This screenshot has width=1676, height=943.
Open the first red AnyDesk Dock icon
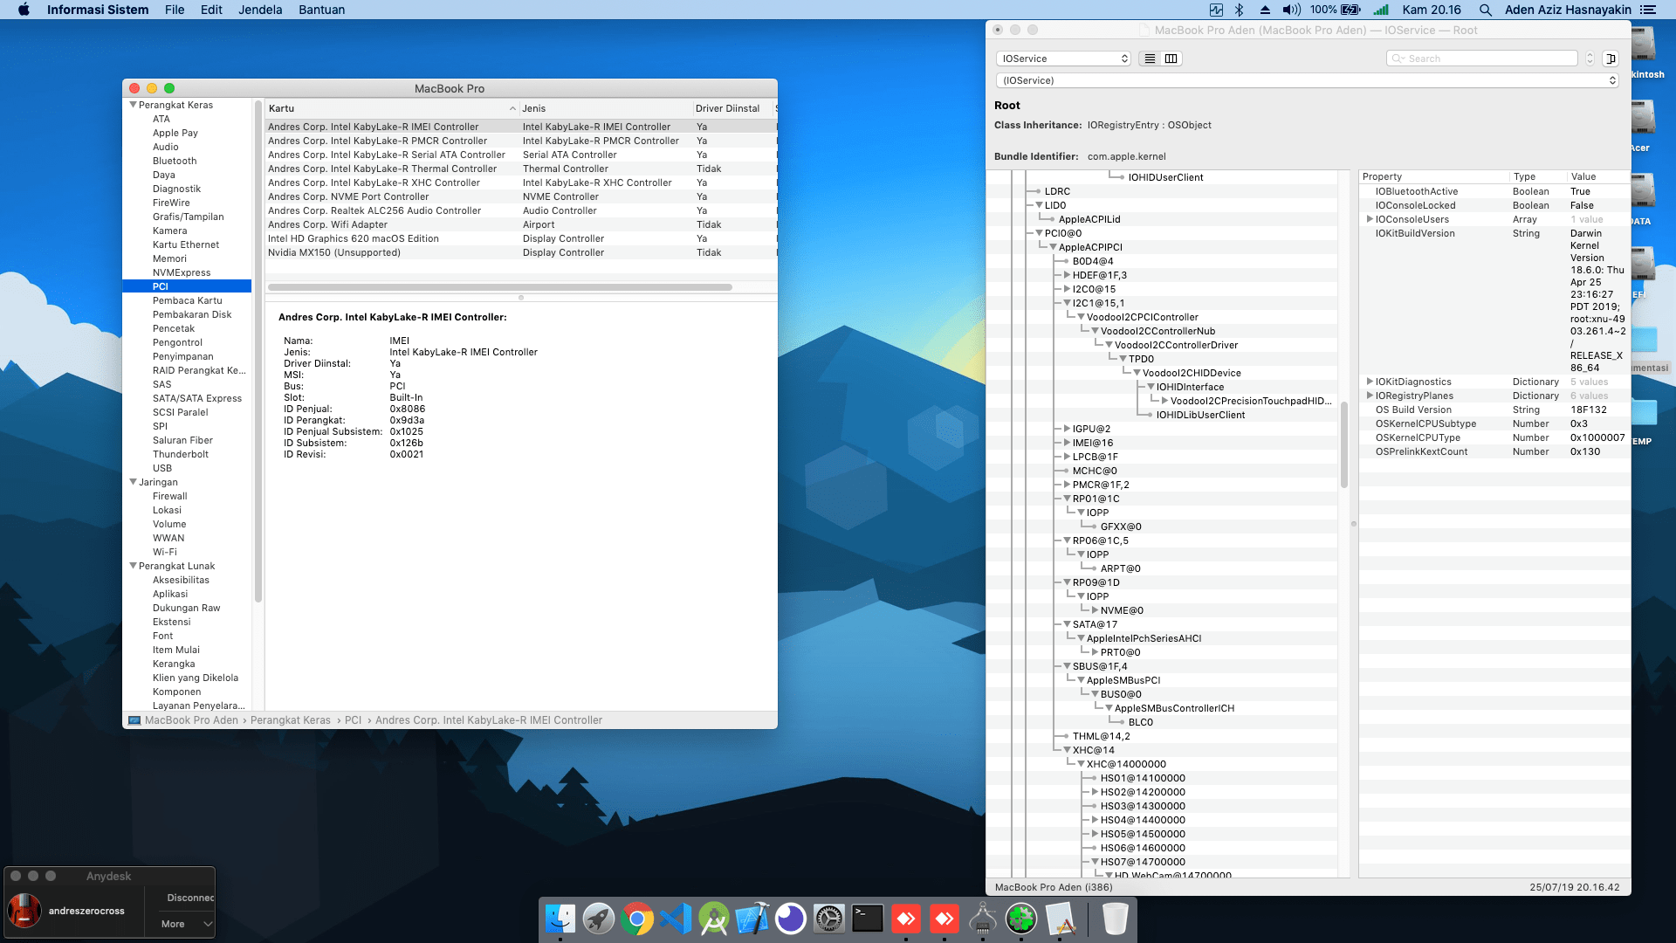906,919
